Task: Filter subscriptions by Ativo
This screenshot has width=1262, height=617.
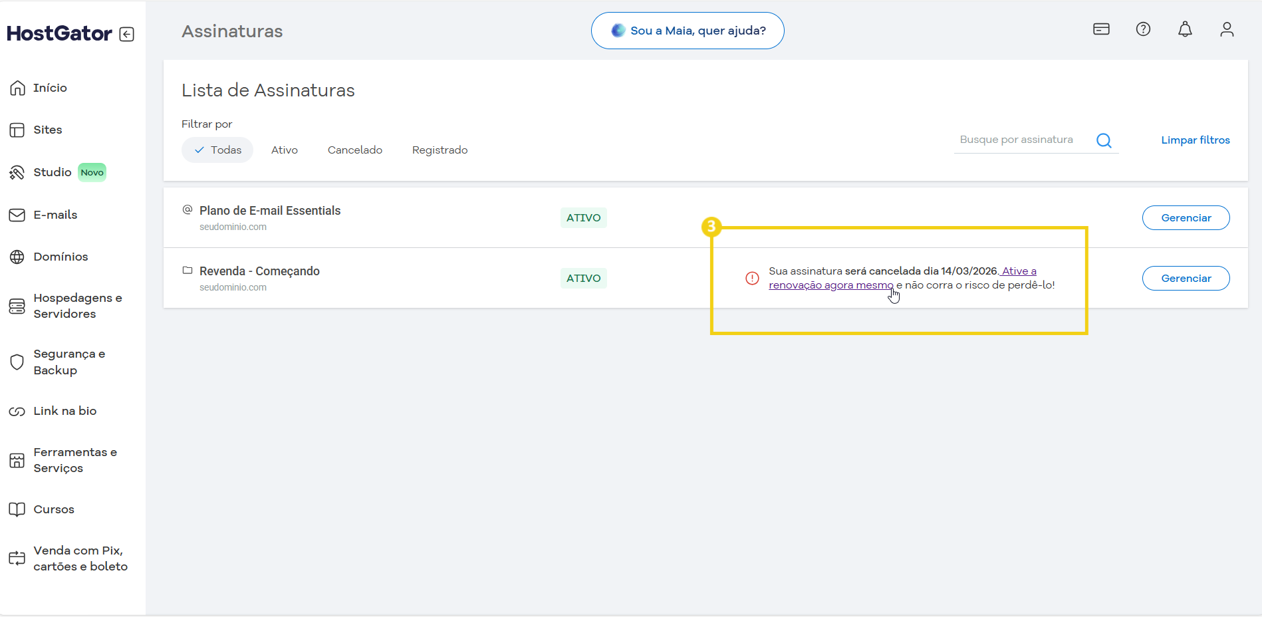Action: pos(285,150)
